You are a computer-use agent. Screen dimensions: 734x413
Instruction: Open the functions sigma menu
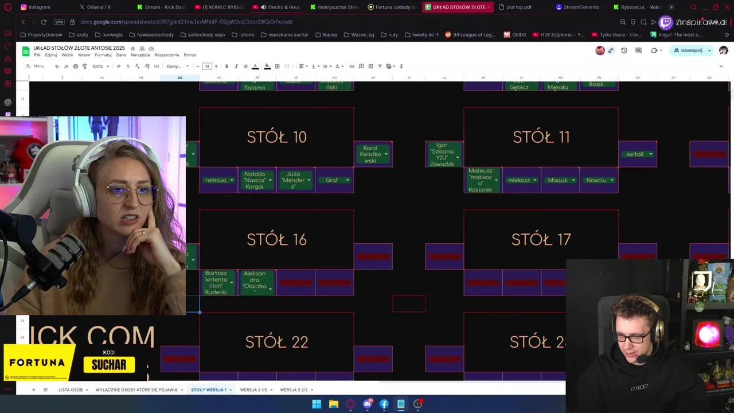pyautogui.click(x=401, y=67)
